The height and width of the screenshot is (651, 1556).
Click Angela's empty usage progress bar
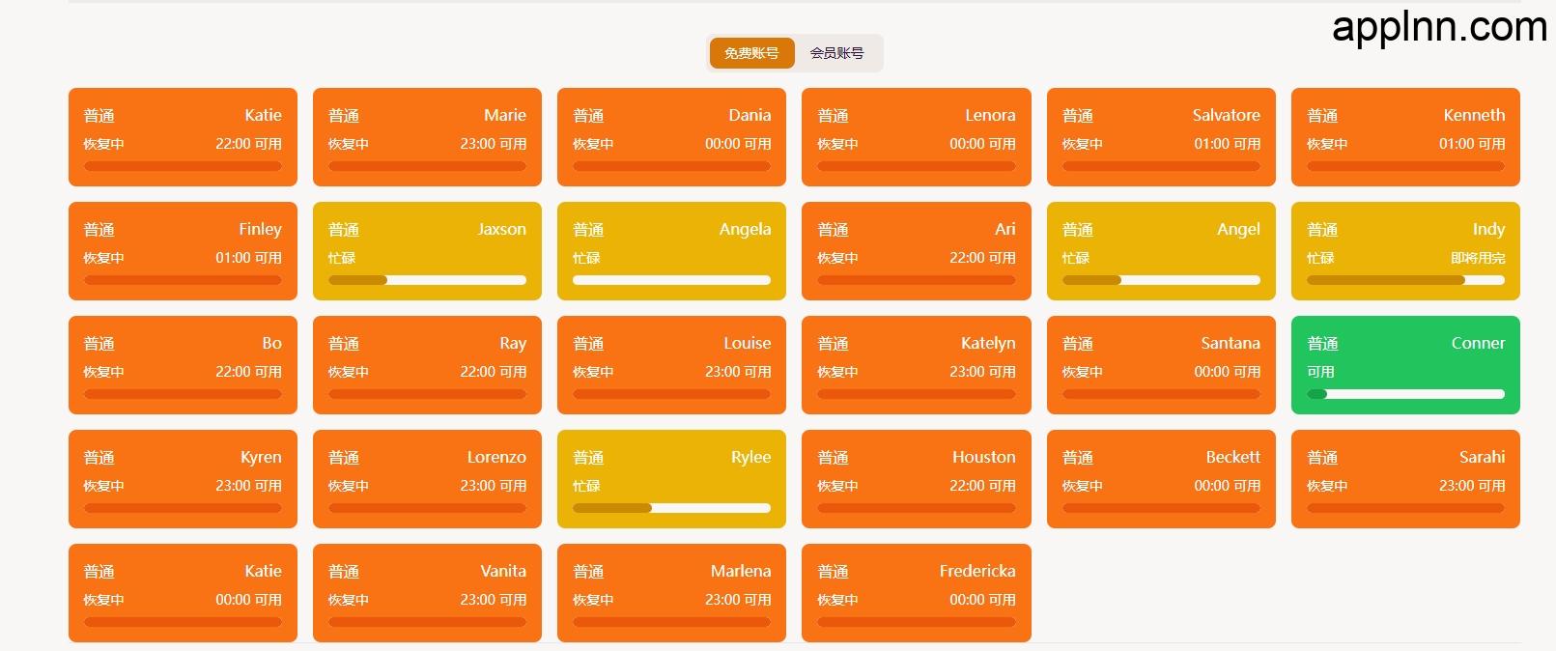tap(671, 280)
